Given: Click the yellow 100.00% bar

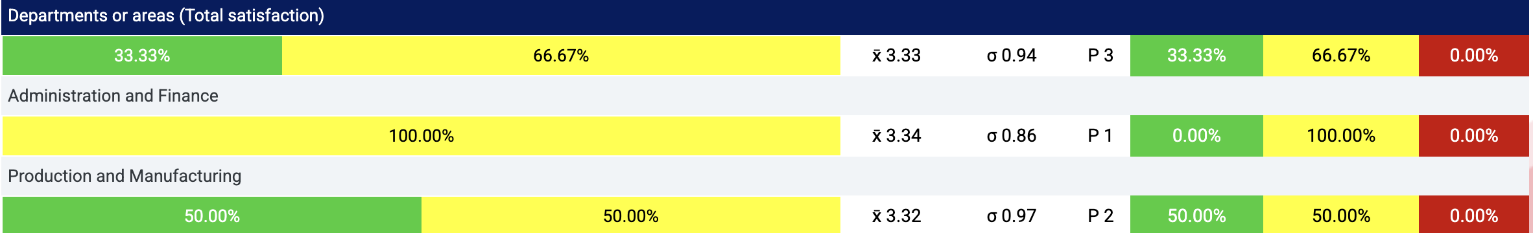Looking at the screenshot, I should pyautogui.click(x=422, y=136).
